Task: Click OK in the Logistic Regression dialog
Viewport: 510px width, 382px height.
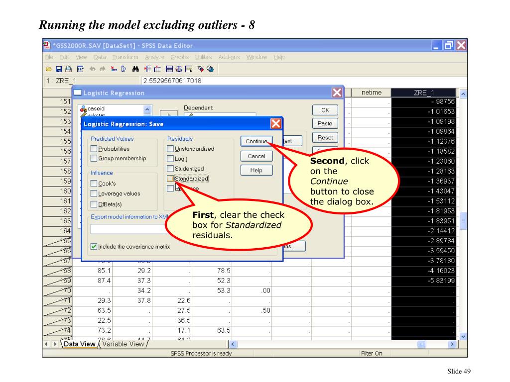Action: click(325, 110)
